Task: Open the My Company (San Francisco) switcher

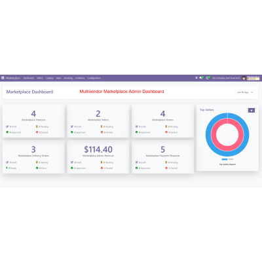Action: 226,78
